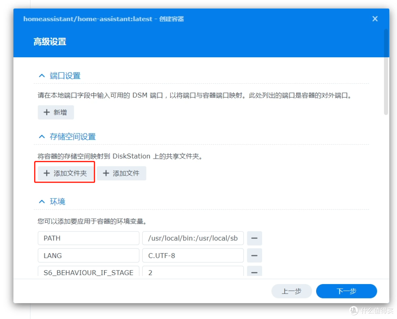397x319 pixels.
Task: Collapse the 端口设置 section chevron
Action: (42, 76)
